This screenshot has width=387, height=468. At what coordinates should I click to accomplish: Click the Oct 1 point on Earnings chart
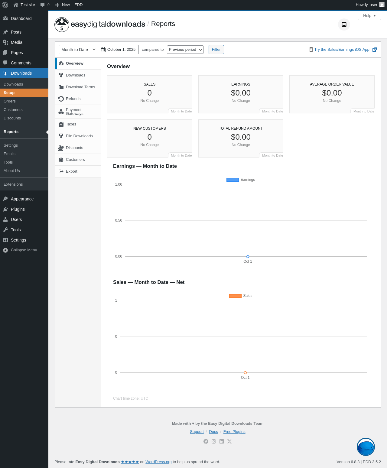[x=248, y=257]
